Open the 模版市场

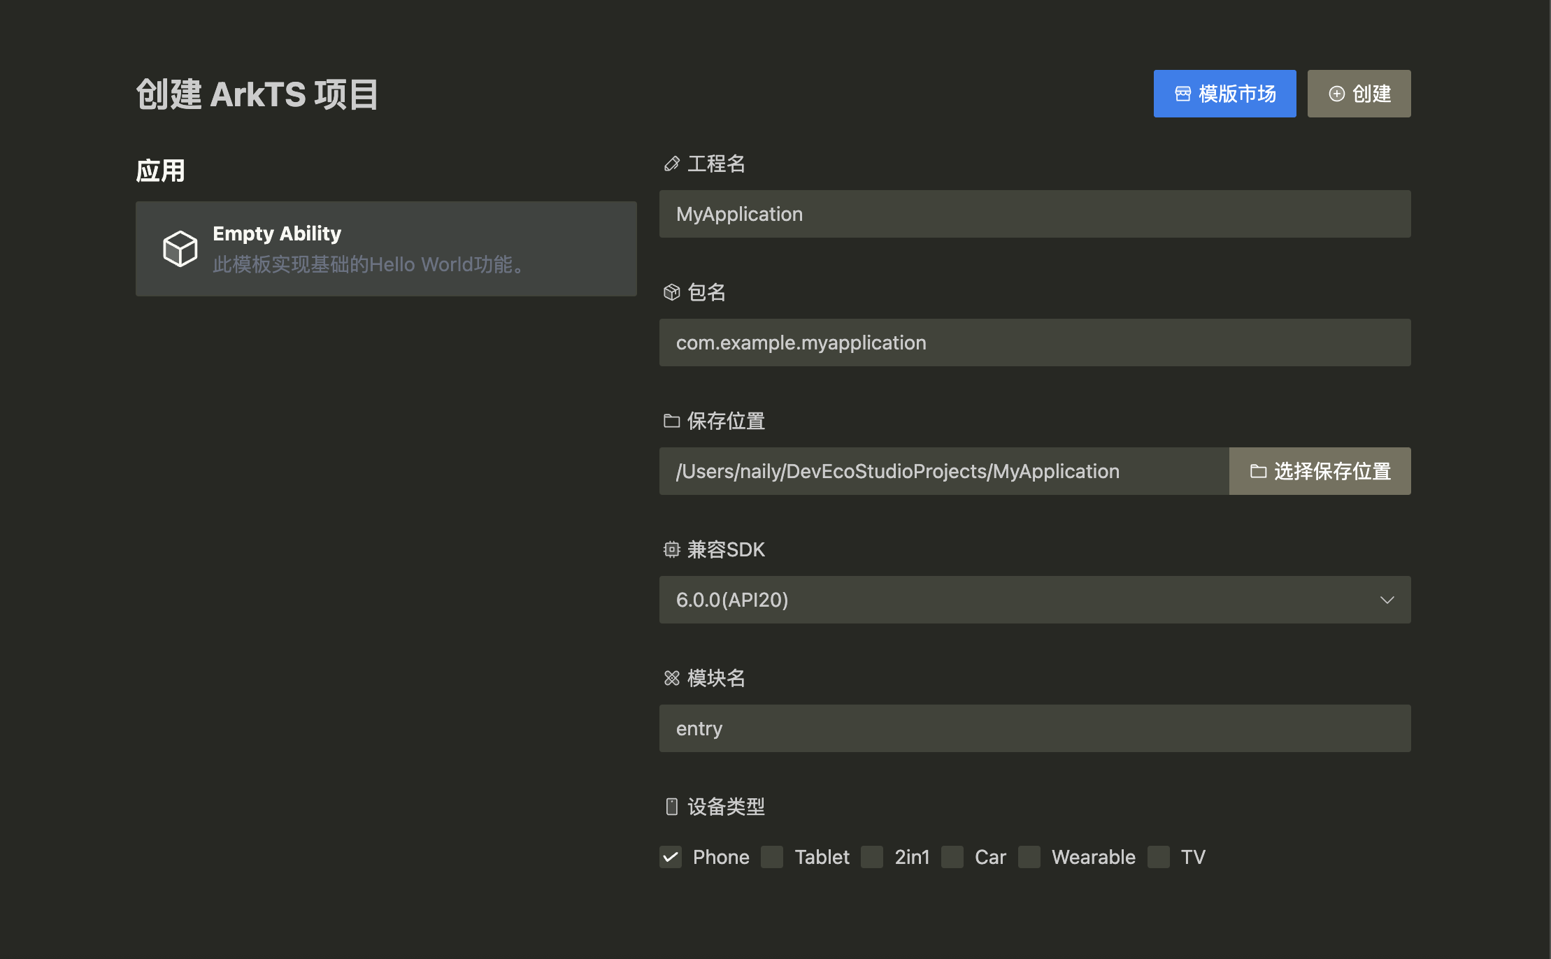[x=1224, y=94]
